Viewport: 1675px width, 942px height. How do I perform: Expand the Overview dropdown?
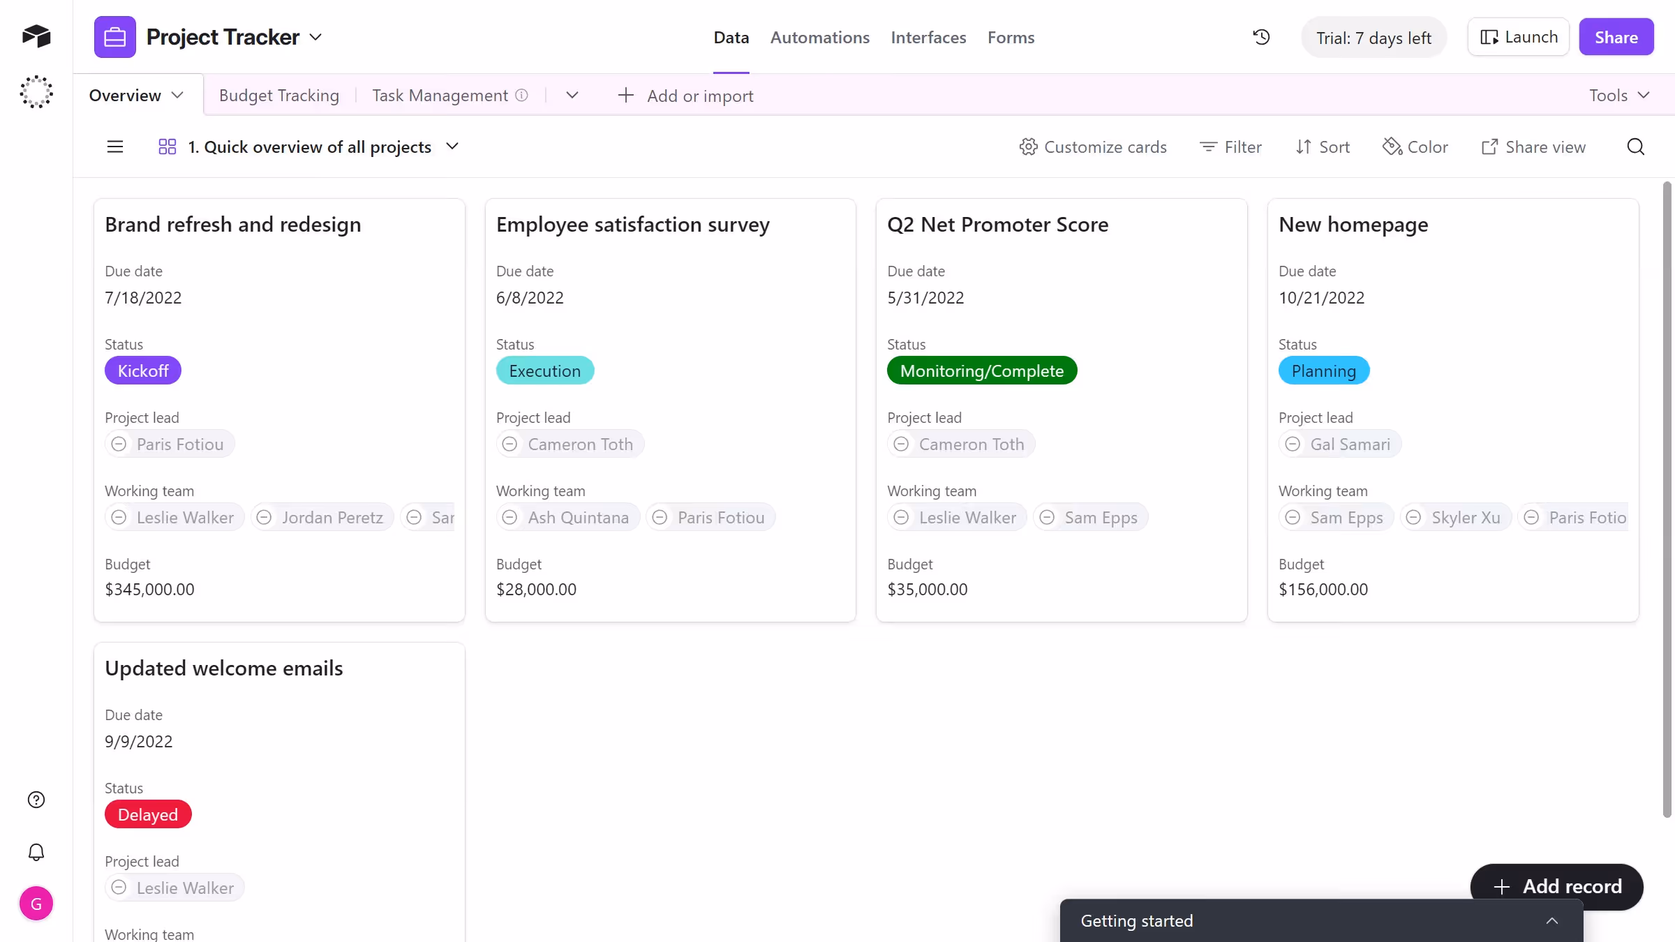coord(178,95)
